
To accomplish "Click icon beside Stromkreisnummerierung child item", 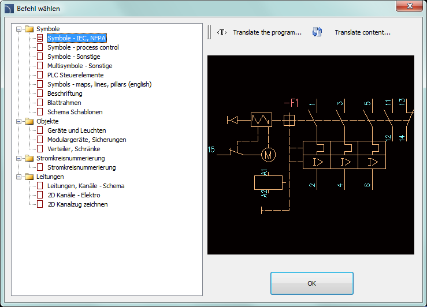I will (x=40, y=167).
